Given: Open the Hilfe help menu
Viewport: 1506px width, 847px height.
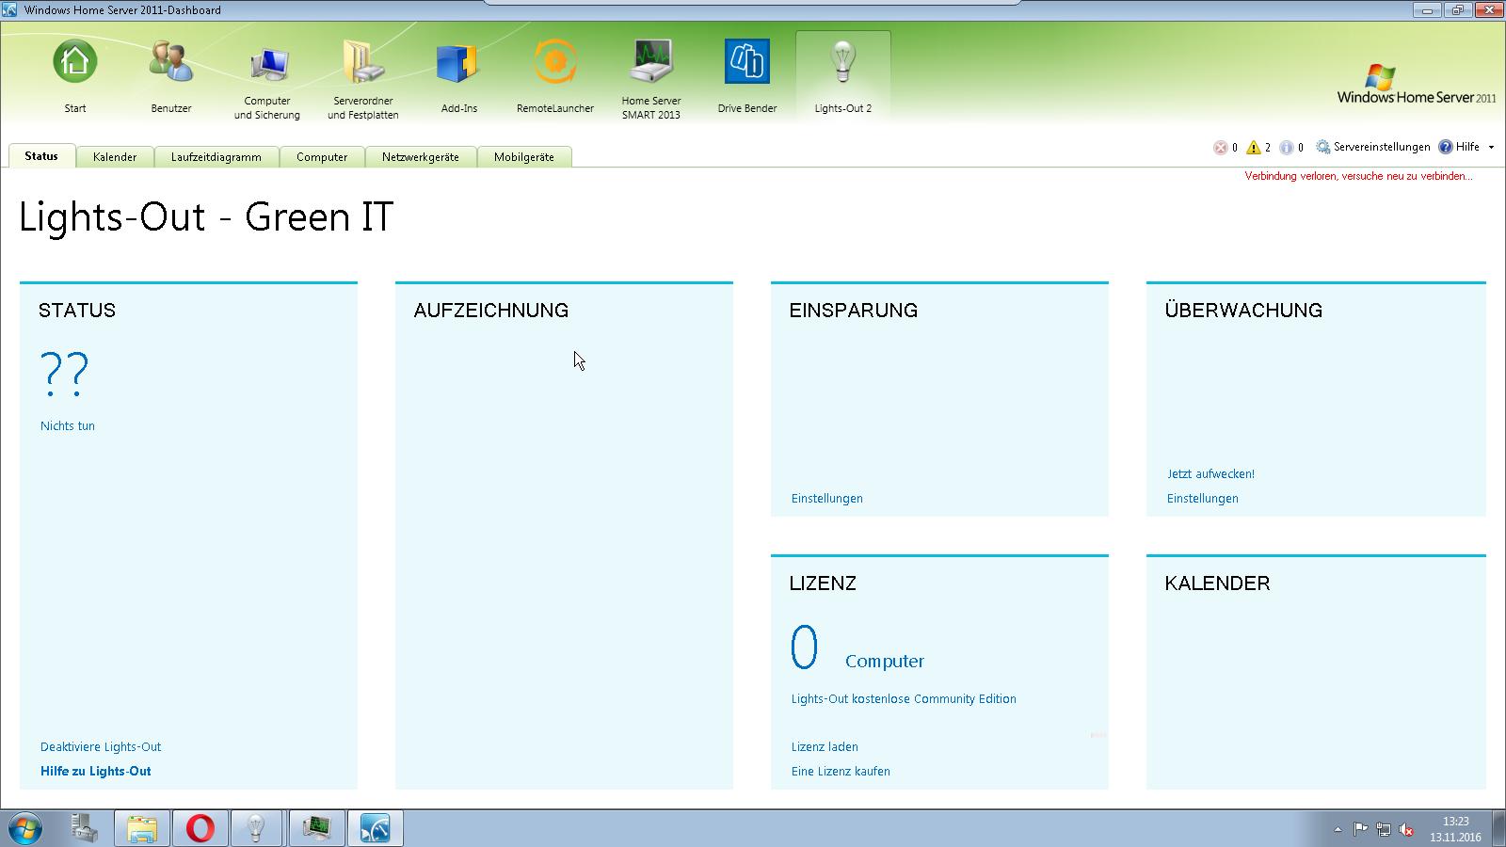Looking at the screenshot, I should coord(1460,147).
